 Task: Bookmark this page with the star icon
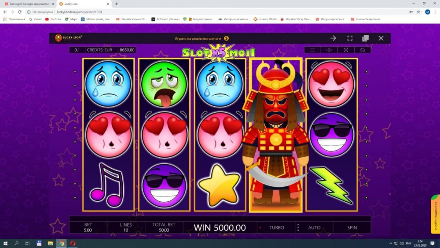(418, 12)
